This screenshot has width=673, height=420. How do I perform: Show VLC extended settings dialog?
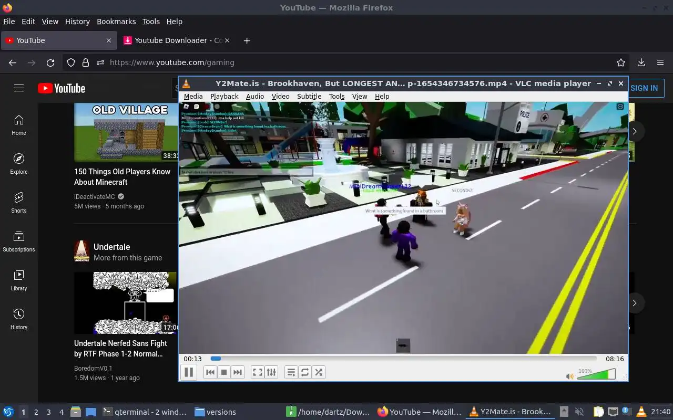[x=271, y=372]
